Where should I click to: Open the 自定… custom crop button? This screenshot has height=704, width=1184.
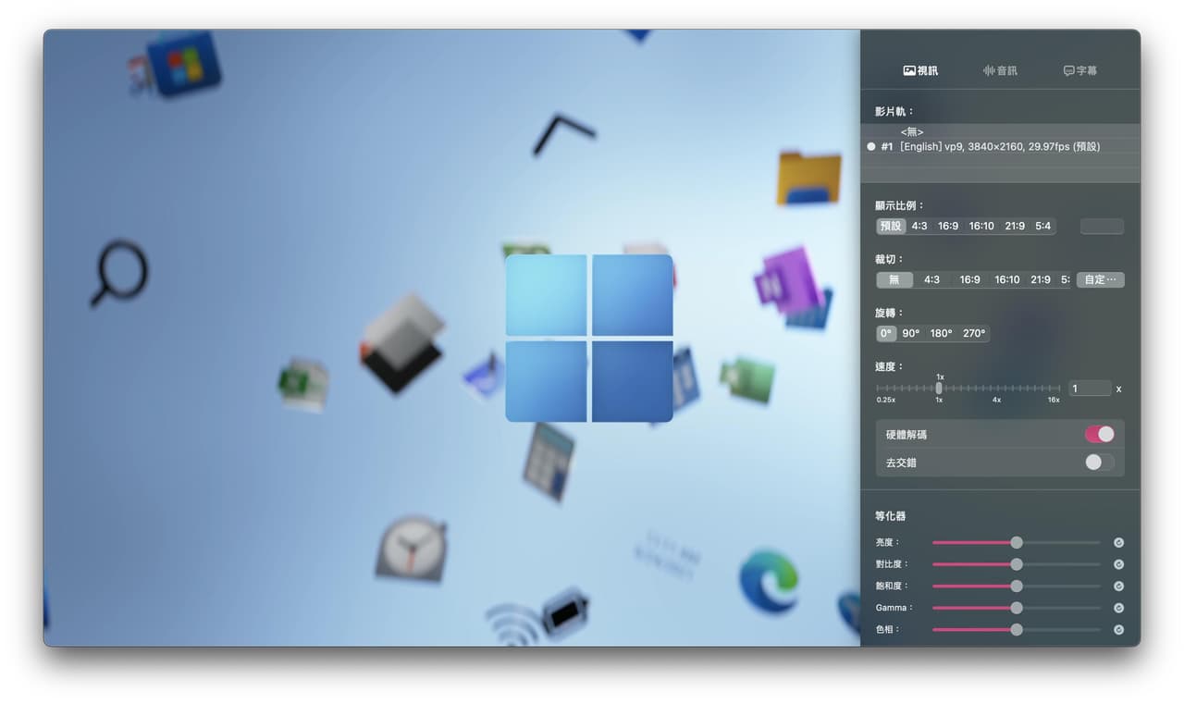[x=1100, y=279]
